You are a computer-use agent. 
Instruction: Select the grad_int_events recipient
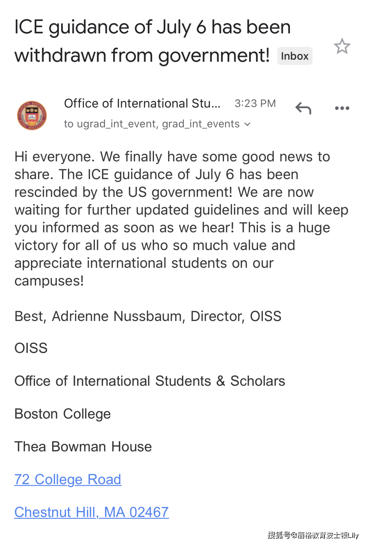[201, 124]
